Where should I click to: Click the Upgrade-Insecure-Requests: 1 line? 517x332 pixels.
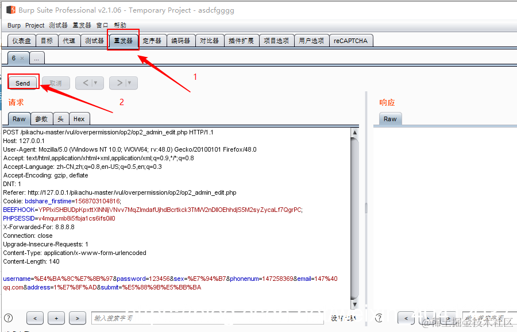click(45, 244)
